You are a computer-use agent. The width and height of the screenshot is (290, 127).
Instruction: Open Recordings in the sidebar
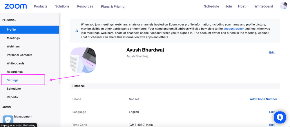click(x=15, y=72)
